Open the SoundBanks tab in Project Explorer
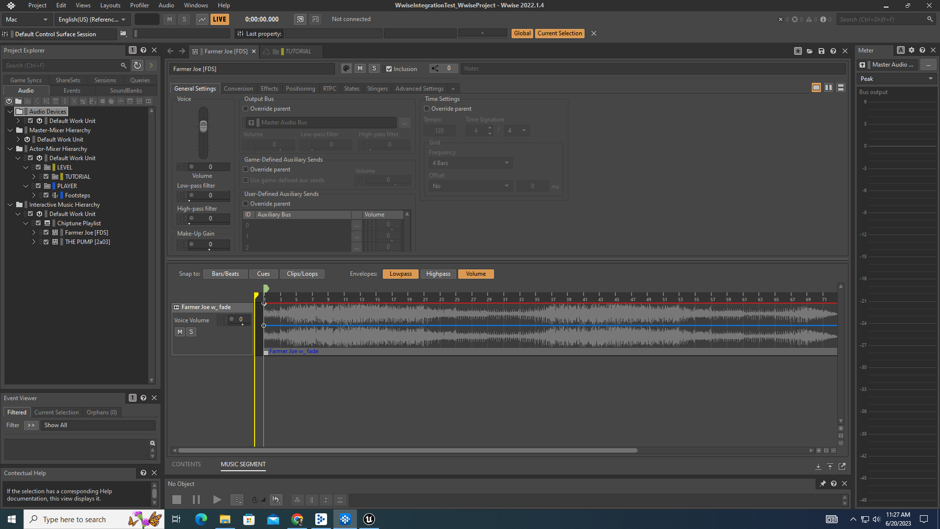The image size is (940, 529). [x=126, y=91]
